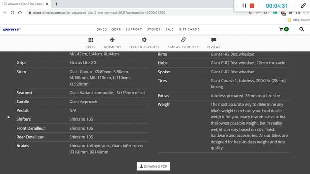This screenshot has width=310, height=174.
Task: Open the STORES menu
Action: click(154, 29)
